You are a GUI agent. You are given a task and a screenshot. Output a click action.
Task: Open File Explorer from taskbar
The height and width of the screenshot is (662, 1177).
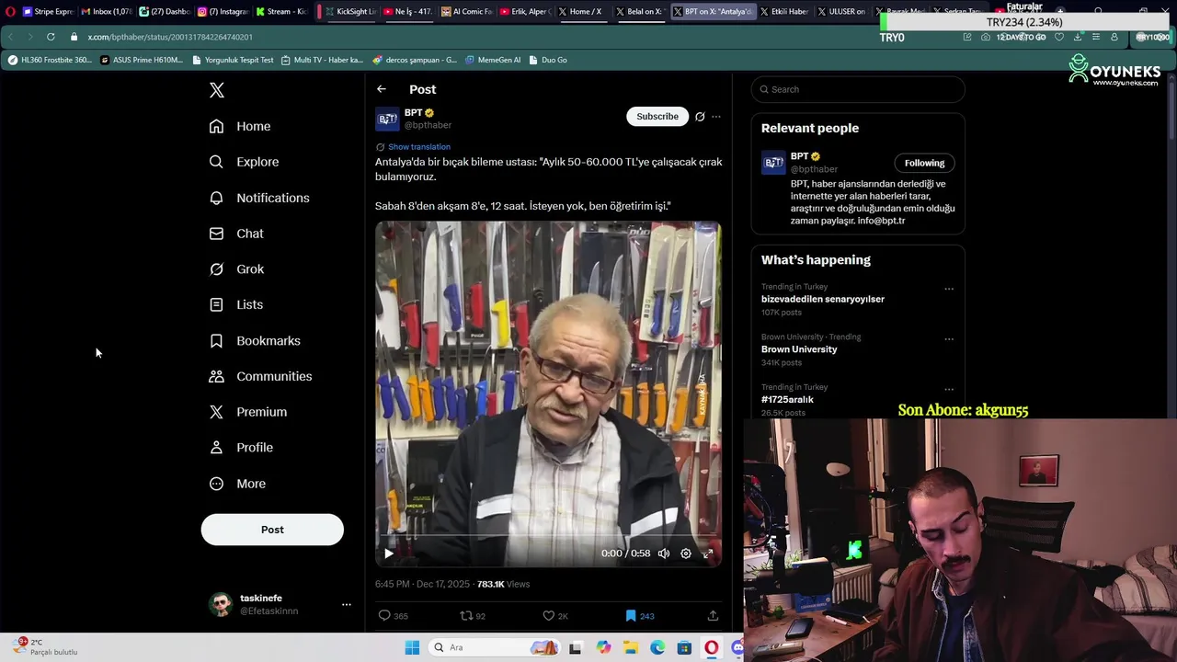coord(631,647)
